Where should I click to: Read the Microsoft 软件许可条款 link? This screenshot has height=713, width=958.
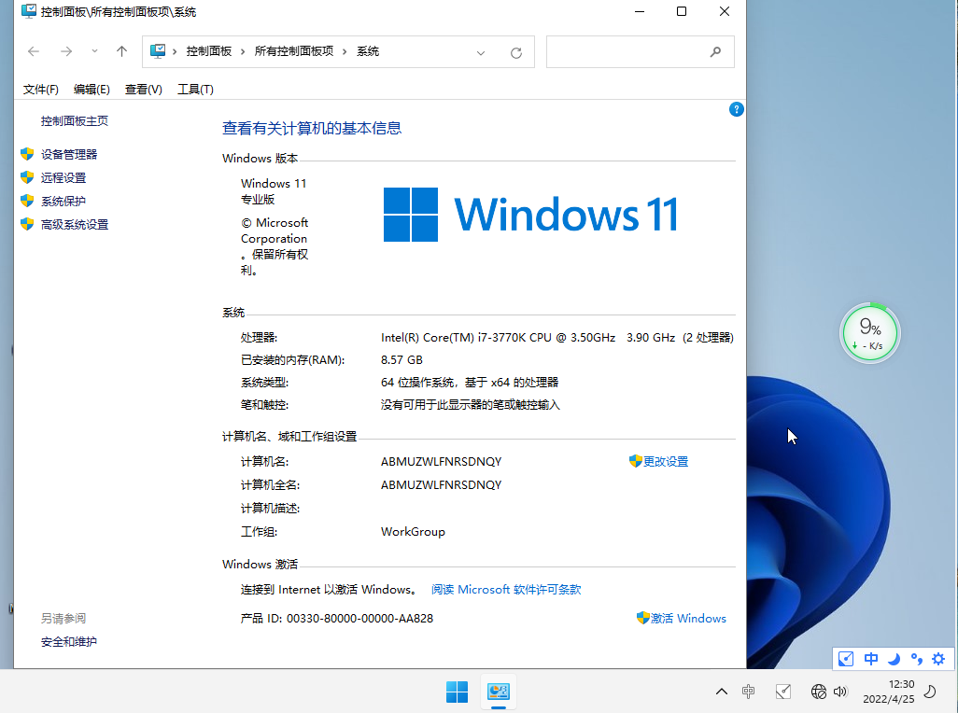coord(506,590)
